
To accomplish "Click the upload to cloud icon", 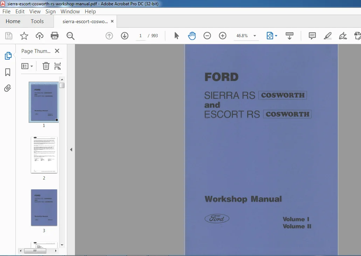I will point(39,36).
